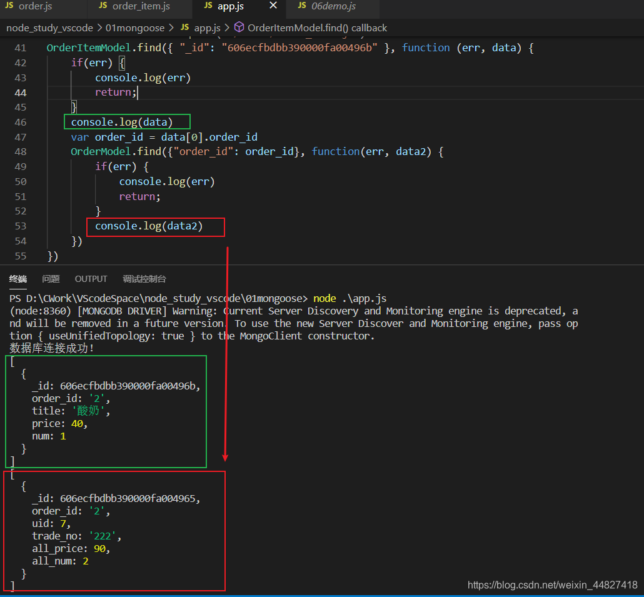
Task: Click JS icon in breadcrumb path
Action: point(185,27)
